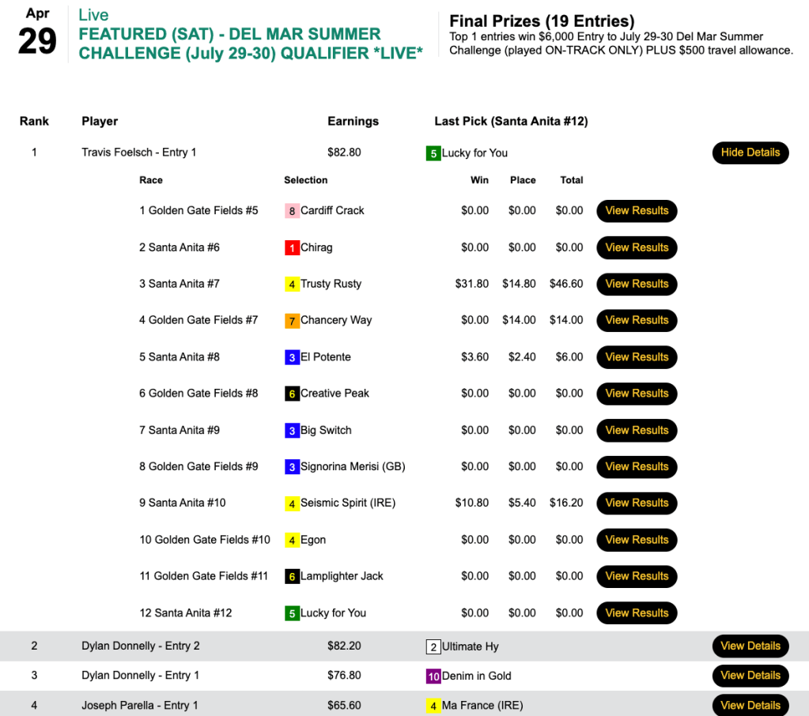Click the green number 5 badge in Last Pick column

coord(433,153)
